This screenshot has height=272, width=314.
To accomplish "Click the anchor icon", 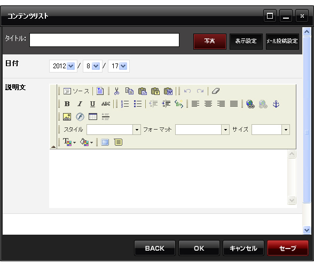I will pyautogui.click(x=276, y=104).
